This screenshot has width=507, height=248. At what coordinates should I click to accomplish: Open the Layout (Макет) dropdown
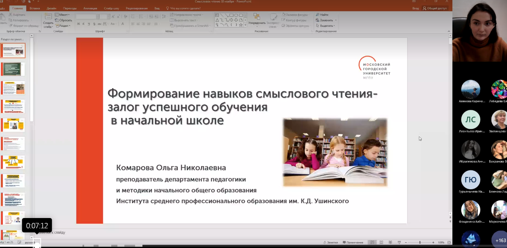[64, 14]
